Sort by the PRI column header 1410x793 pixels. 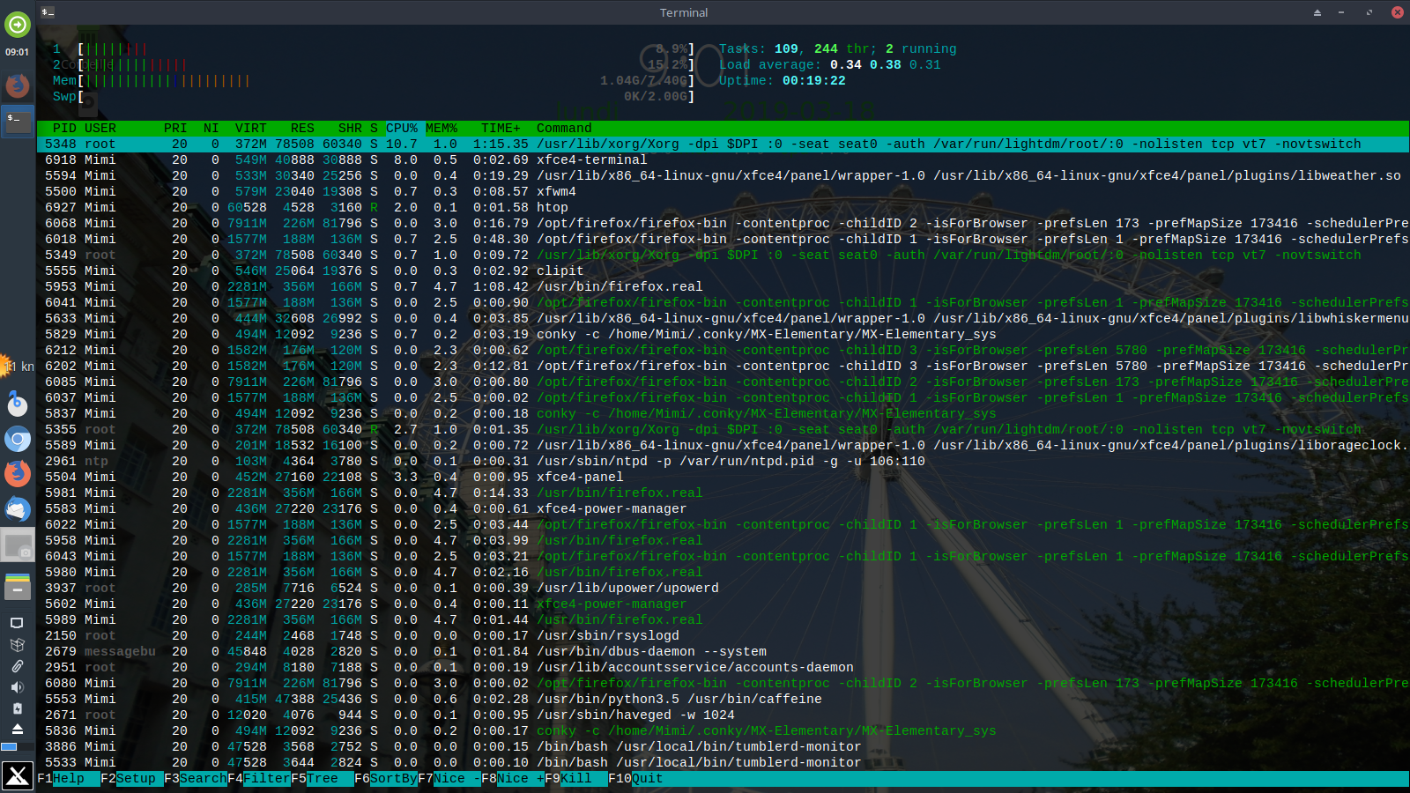tap(175, 129)
